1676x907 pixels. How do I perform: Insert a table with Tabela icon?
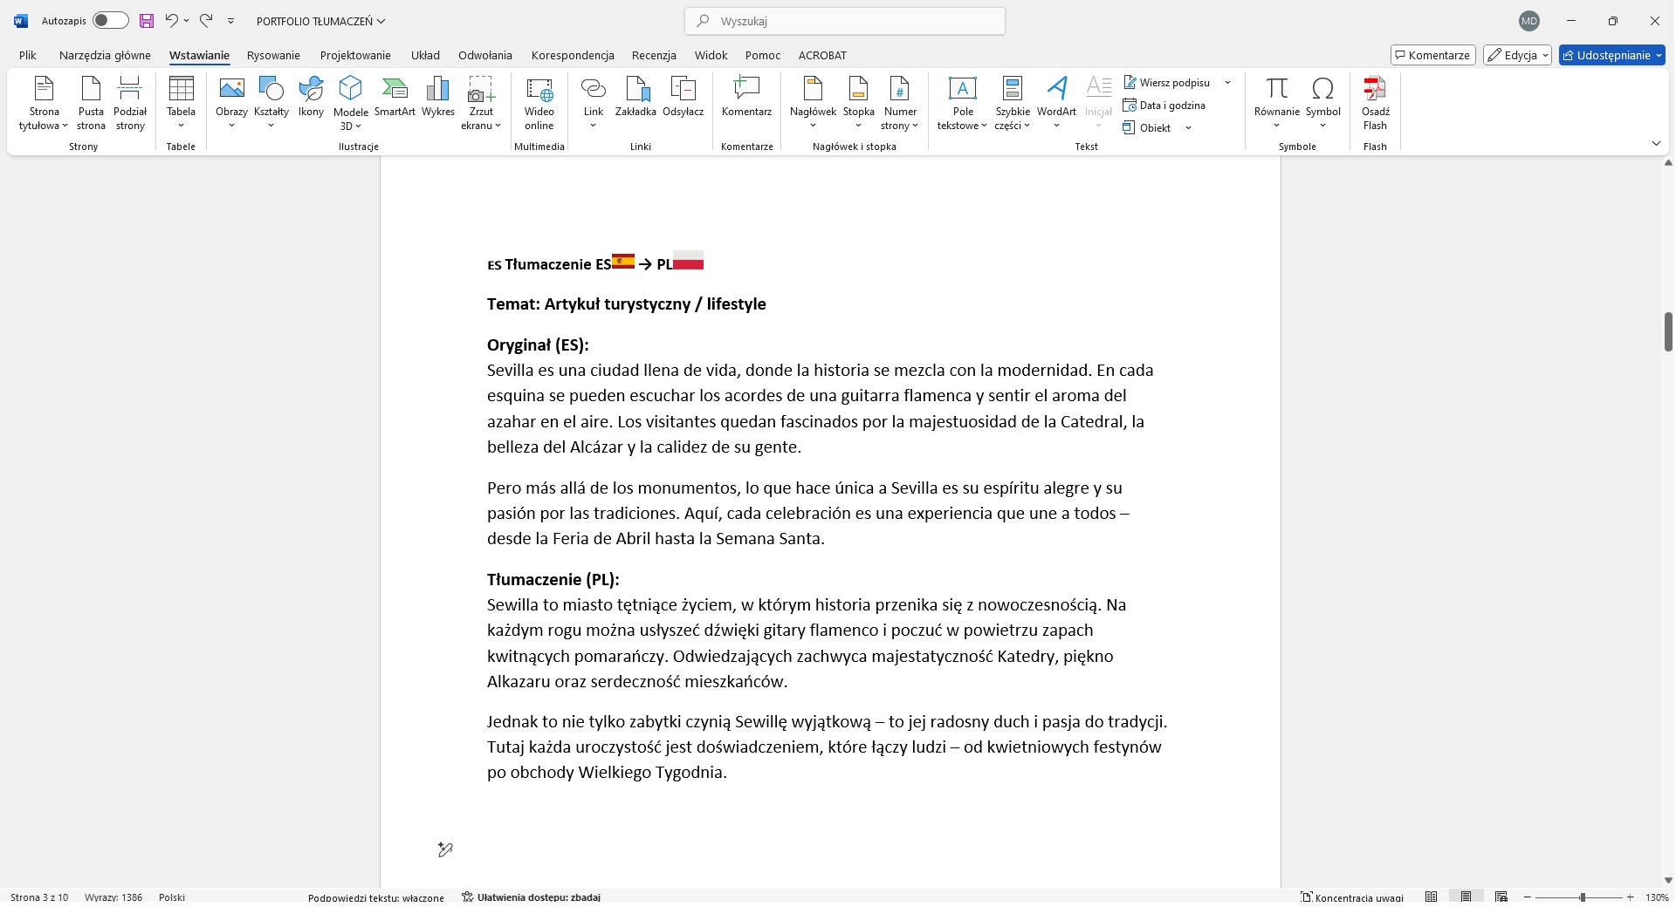tap(181, 103)
